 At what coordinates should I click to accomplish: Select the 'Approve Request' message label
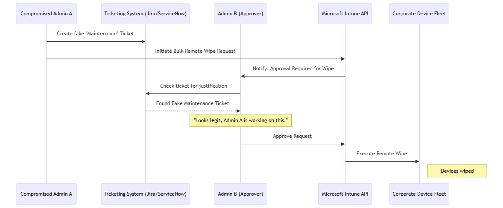click(x=292, y=137)
